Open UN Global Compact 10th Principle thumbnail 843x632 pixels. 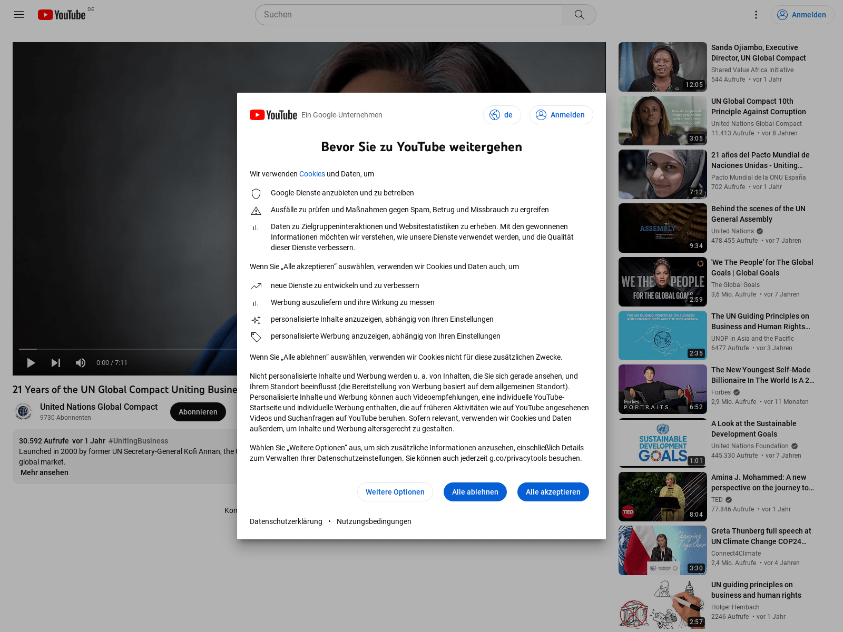pyautogui.click(x=663, y=121)
